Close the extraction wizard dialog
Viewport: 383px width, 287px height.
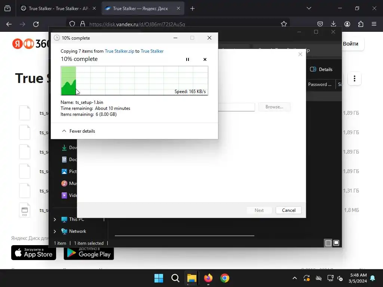(x=300, y=54)
